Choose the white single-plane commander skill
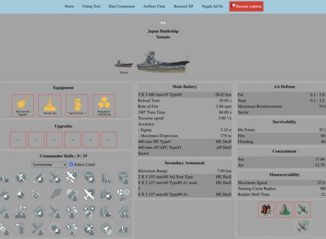The image size is (326, 239). (x=89, y=194)
